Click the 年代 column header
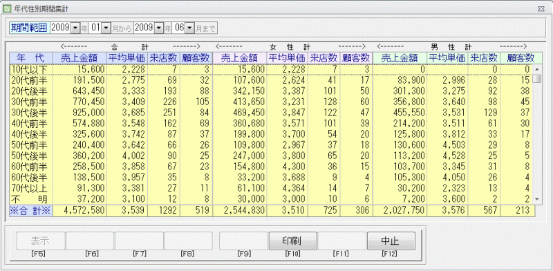The height and width of the screenshot is (271, 553). coord(31,58)
